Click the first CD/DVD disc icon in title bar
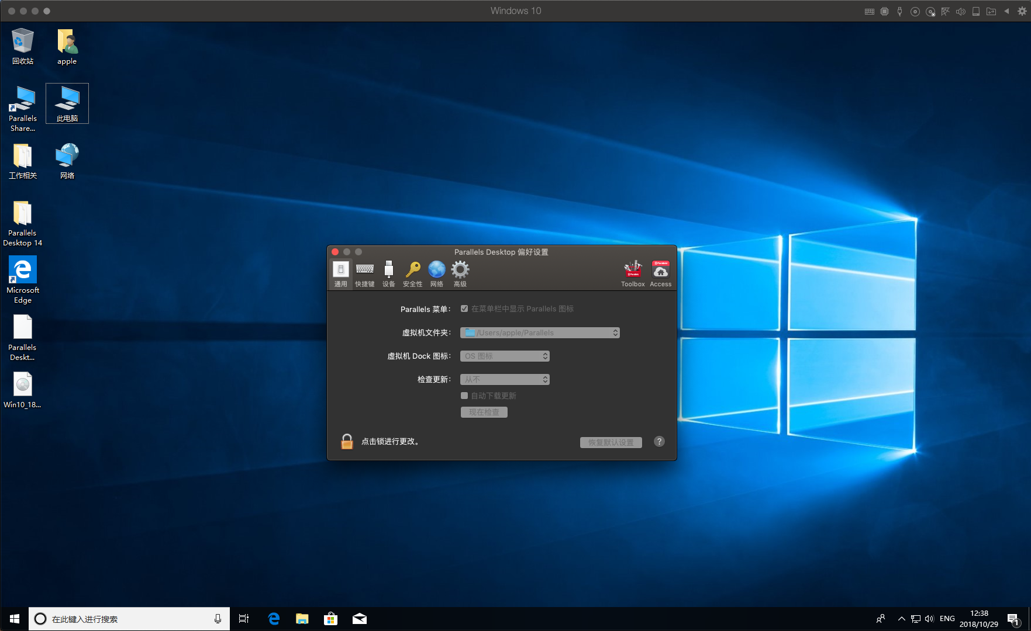1031x631 pixels. click(915, 11)
